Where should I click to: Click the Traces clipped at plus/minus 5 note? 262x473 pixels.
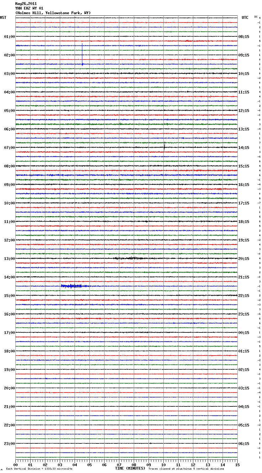pos(186,469)
